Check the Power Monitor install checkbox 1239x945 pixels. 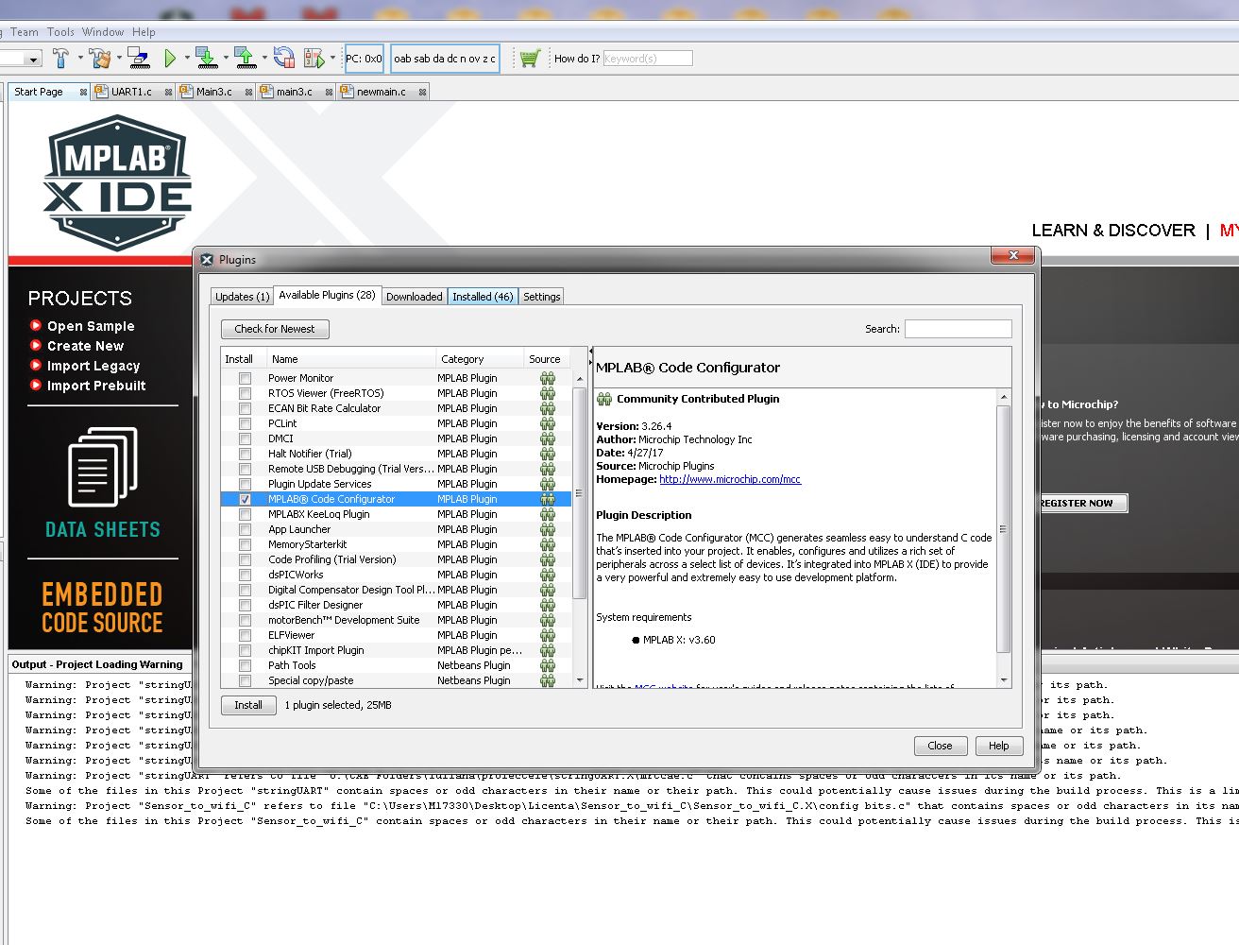(x=244, y=377)
